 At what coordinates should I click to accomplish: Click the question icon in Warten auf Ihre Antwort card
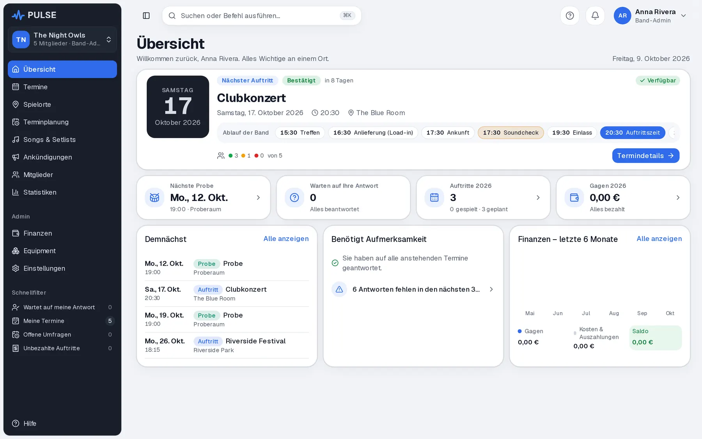coord(294,197)
